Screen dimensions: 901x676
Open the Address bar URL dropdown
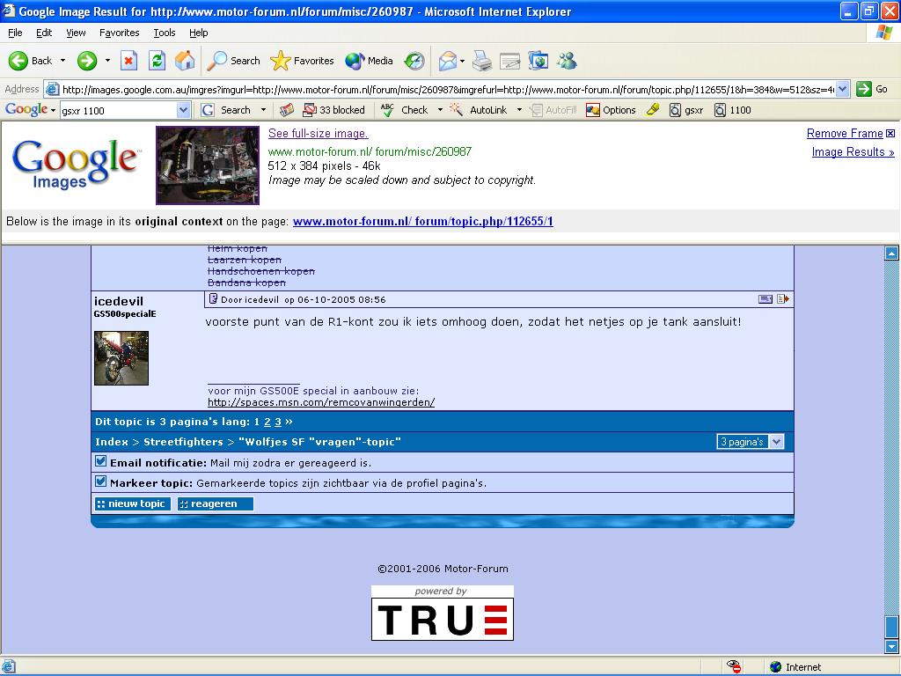click(x=842, y=89)
